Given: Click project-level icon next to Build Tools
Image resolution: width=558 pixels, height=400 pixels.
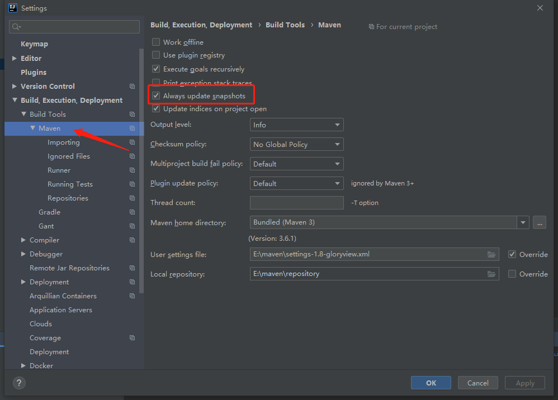Looking at the screenshot, I should [x=133, y=114].
